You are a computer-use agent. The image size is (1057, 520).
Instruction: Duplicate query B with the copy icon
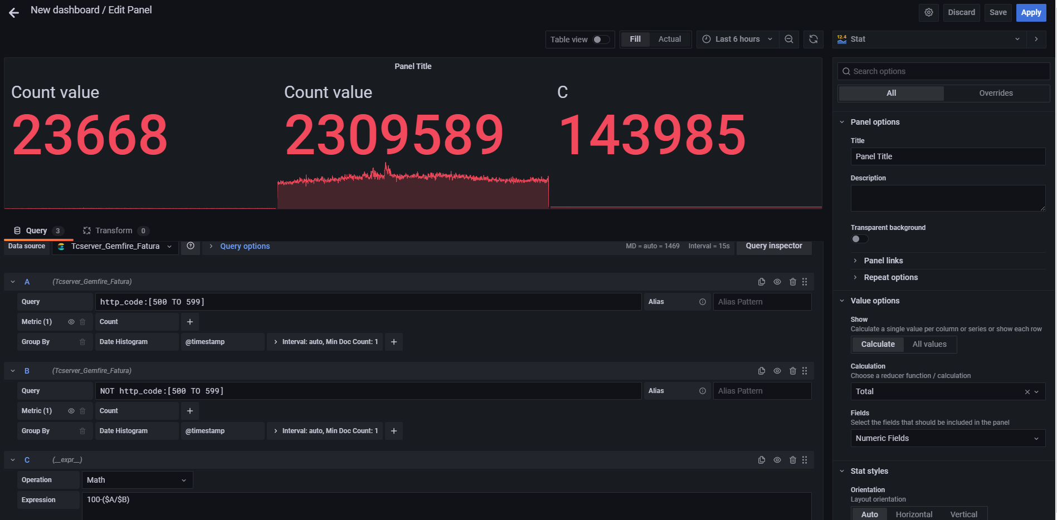pyautogui.click(x=762, y=371)
